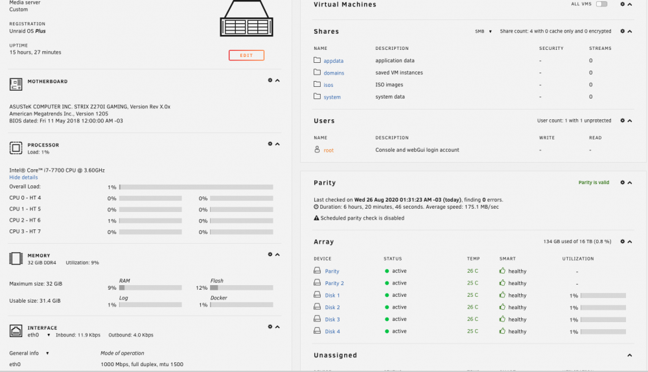
Task: Open the SMB protocol dropdown
Action: [483, 31]
